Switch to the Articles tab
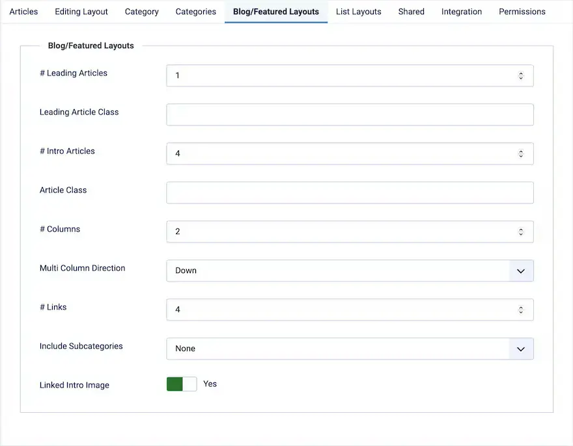573x446 pixels. pos(23,12)
